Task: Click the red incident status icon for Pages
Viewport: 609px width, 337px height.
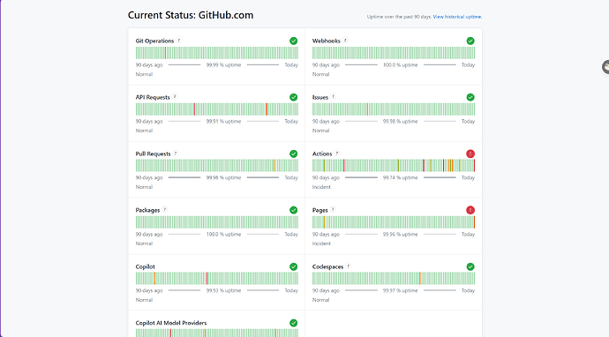Action: 470,210
